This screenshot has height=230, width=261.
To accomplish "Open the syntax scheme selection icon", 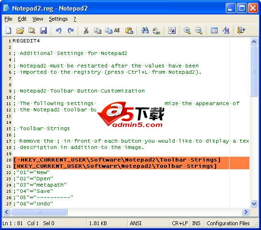I will click(214, 30).
